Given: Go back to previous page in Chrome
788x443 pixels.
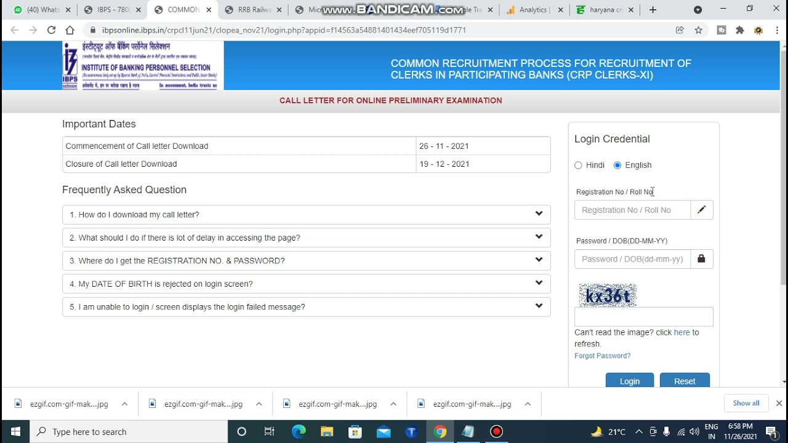Looking at the screenshot, I should [15, 30].
